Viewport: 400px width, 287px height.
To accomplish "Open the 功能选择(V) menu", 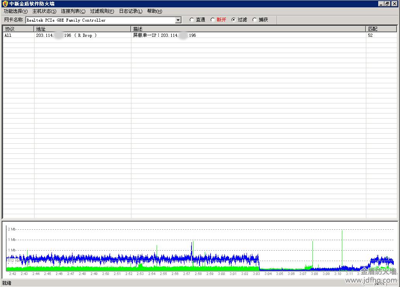I will (16, 11).
